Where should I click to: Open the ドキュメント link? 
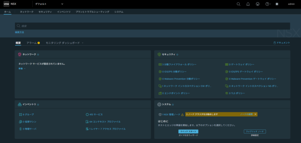pyautogui.click(x=281, y=43)
